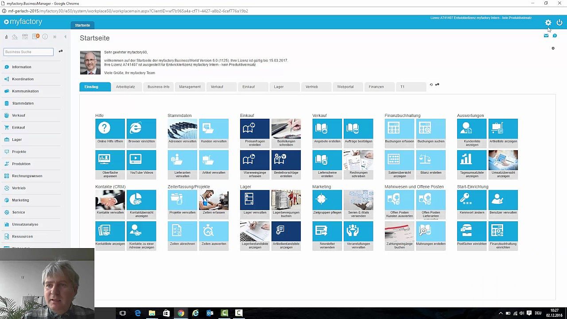Focus the Business Suche field

[x=28, y=52]
